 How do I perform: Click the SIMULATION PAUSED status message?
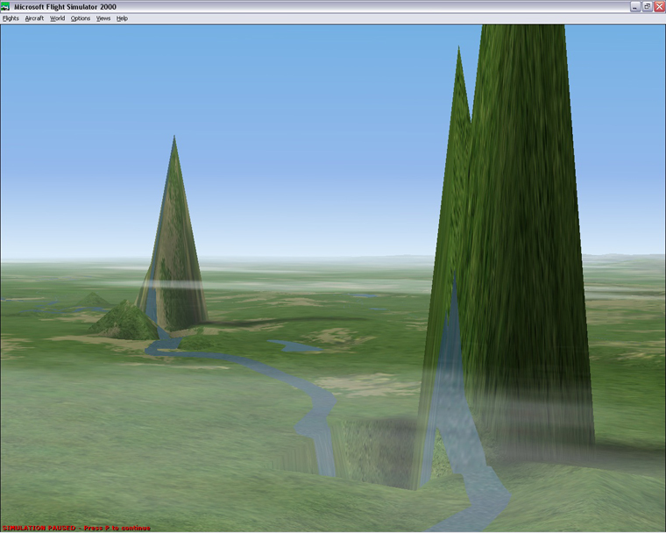click(76, 528)
